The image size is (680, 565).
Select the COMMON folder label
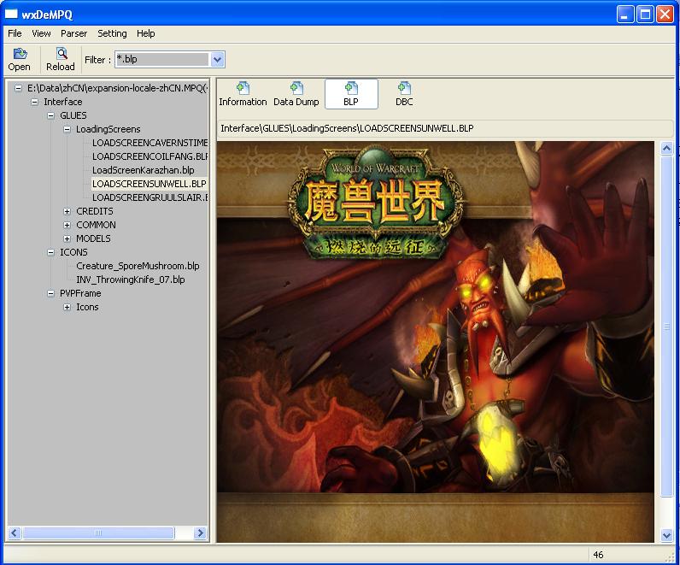96,225
